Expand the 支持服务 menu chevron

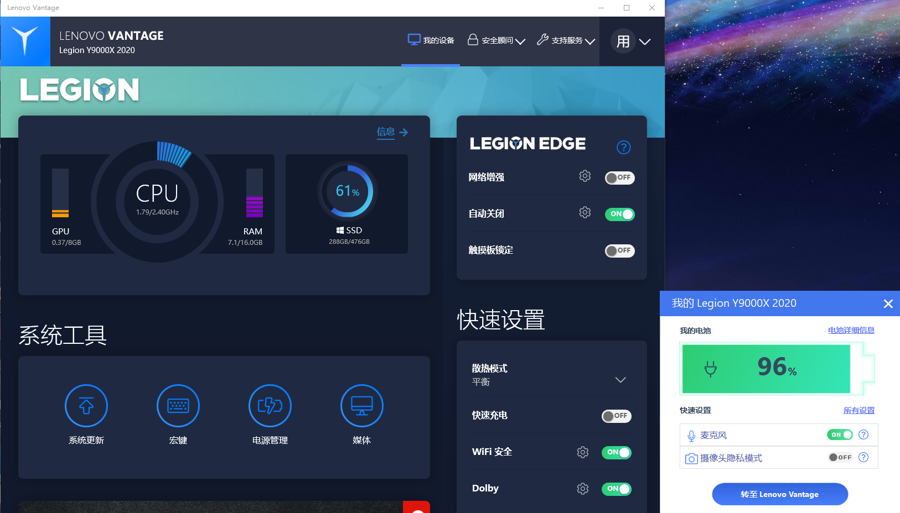pos(590,41)
